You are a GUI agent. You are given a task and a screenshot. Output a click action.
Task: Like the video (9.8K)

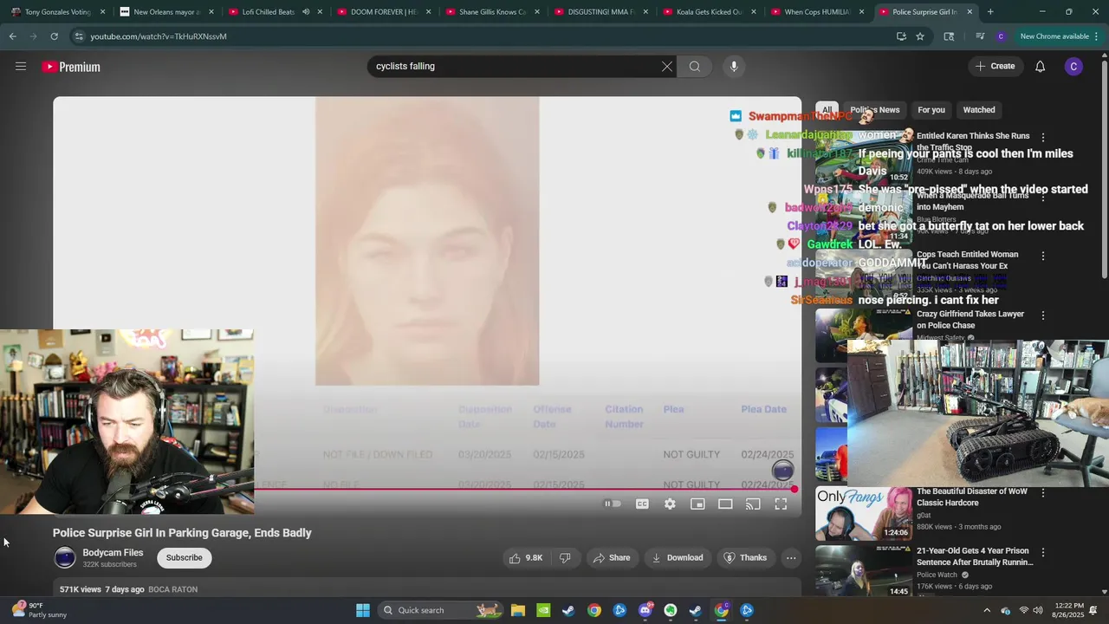525,558
